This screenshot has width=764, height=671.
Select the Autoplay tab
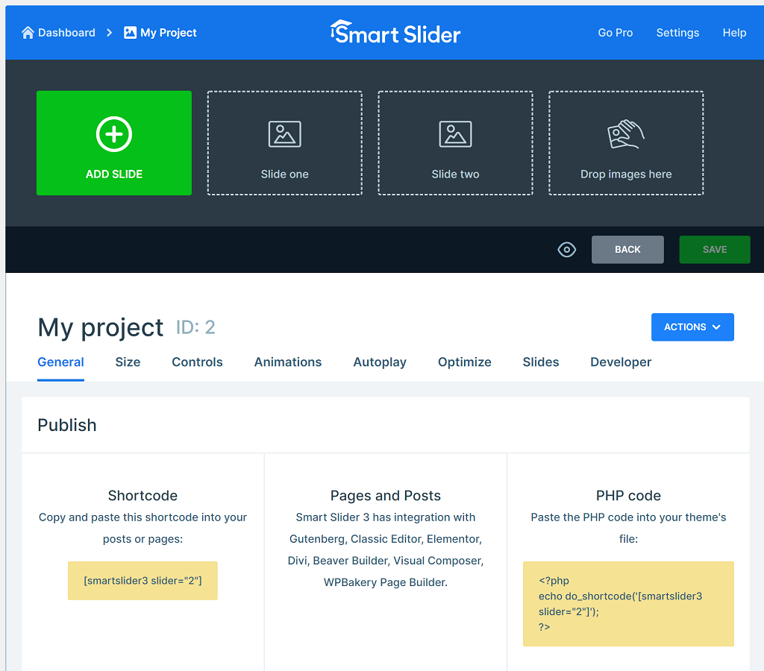coord(380,362)
